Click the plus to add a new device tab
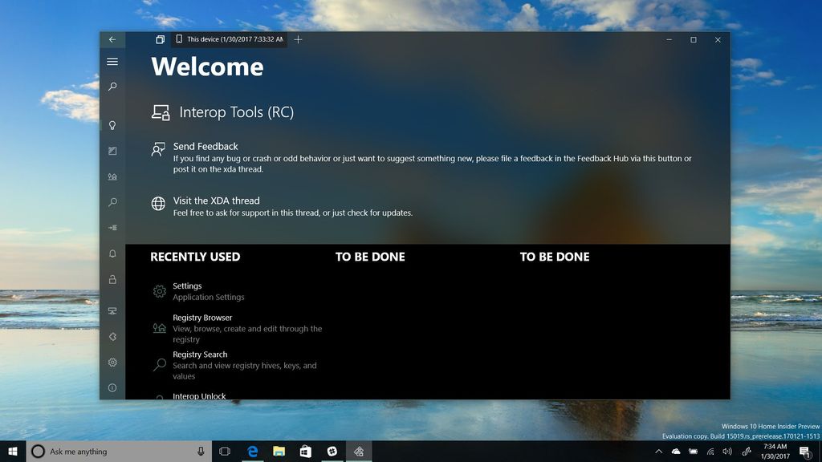 (298, 38)
